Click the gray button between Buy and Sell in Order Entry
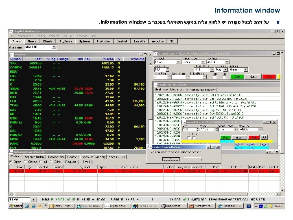The image size is (293, 220). click(x=253, y=77)
